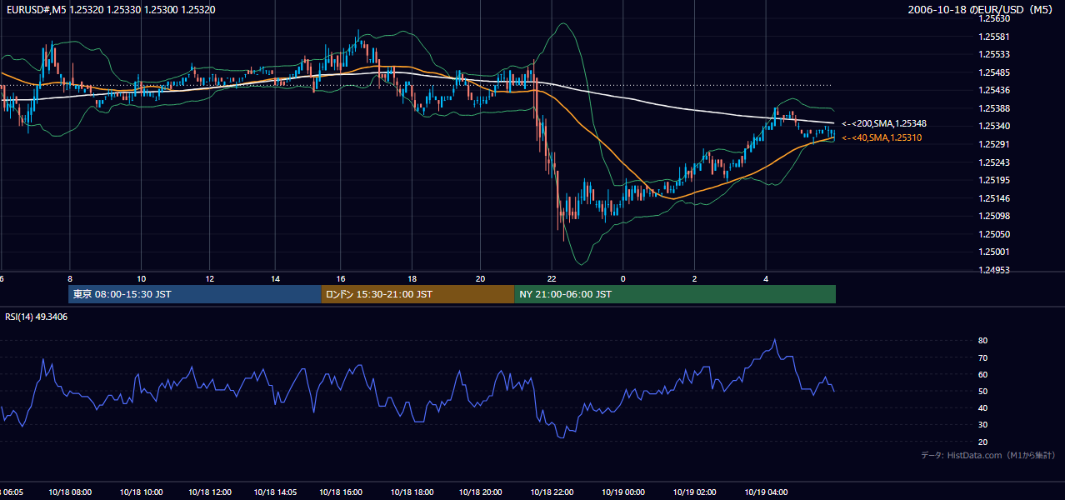Click RSI scale value 60
1065x500 pixels.
pyautogui.click(x=983, y=374)
